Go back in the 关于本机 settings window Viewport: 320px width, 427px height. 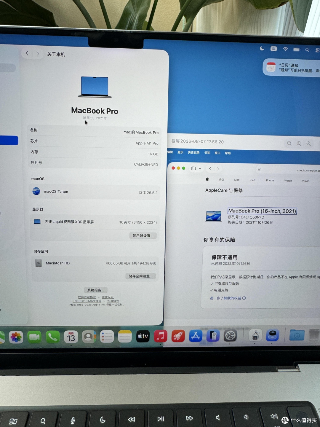27,53
